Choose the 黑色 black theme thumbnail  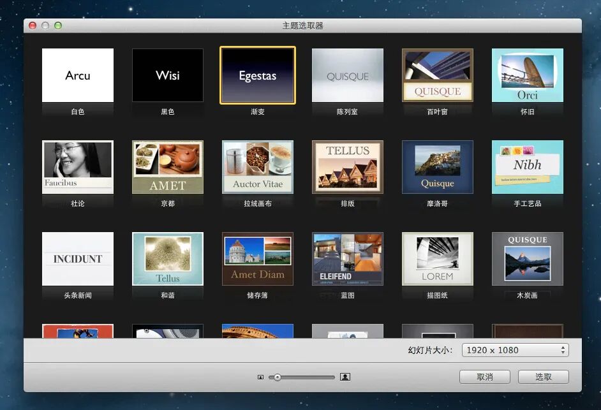point(168,75)
